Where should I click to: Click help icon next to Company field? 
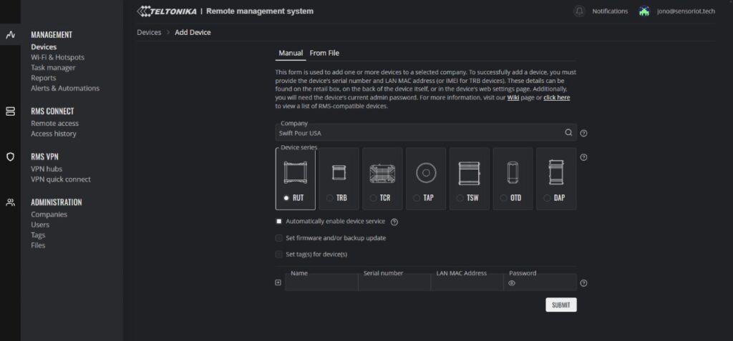coord(584,133)
